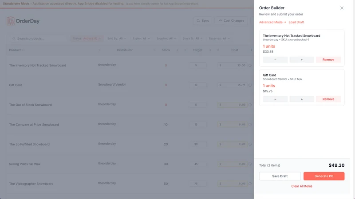This screenshot has width=355, height=199.
Task: Sort by Product column header
Action: 16,50
